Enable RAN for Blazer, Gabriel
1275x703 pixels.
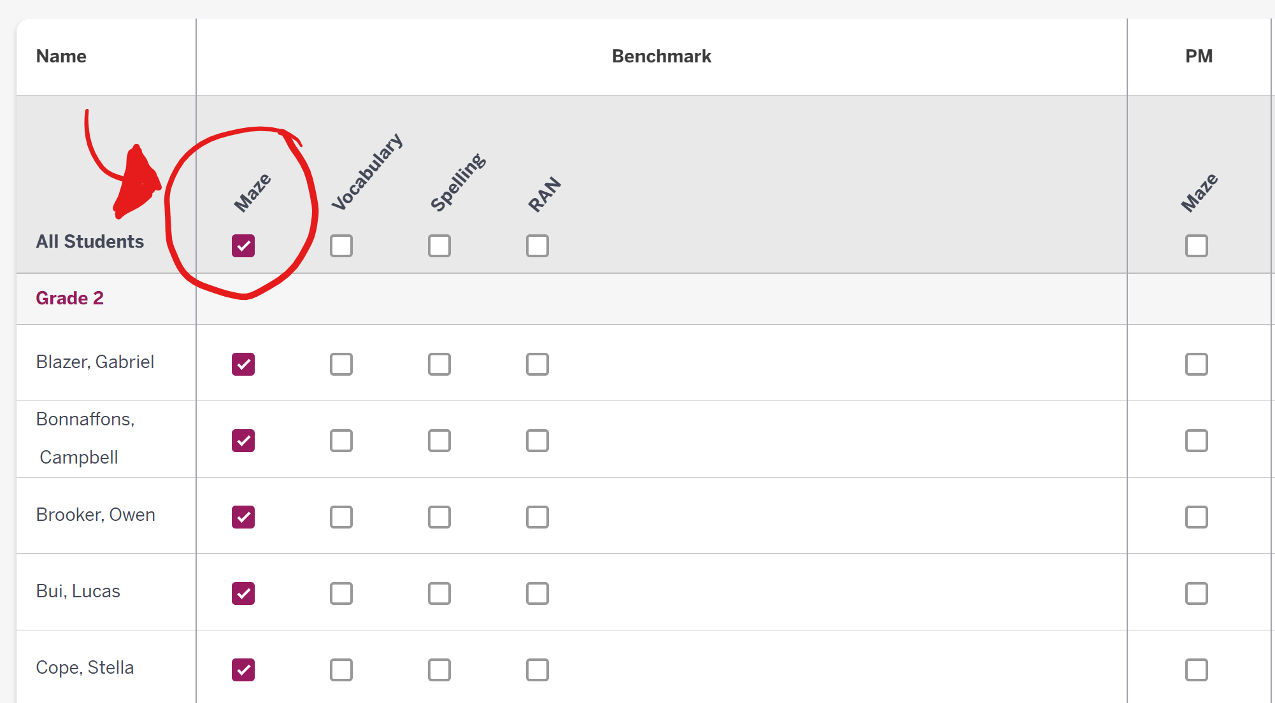(537, 364)
